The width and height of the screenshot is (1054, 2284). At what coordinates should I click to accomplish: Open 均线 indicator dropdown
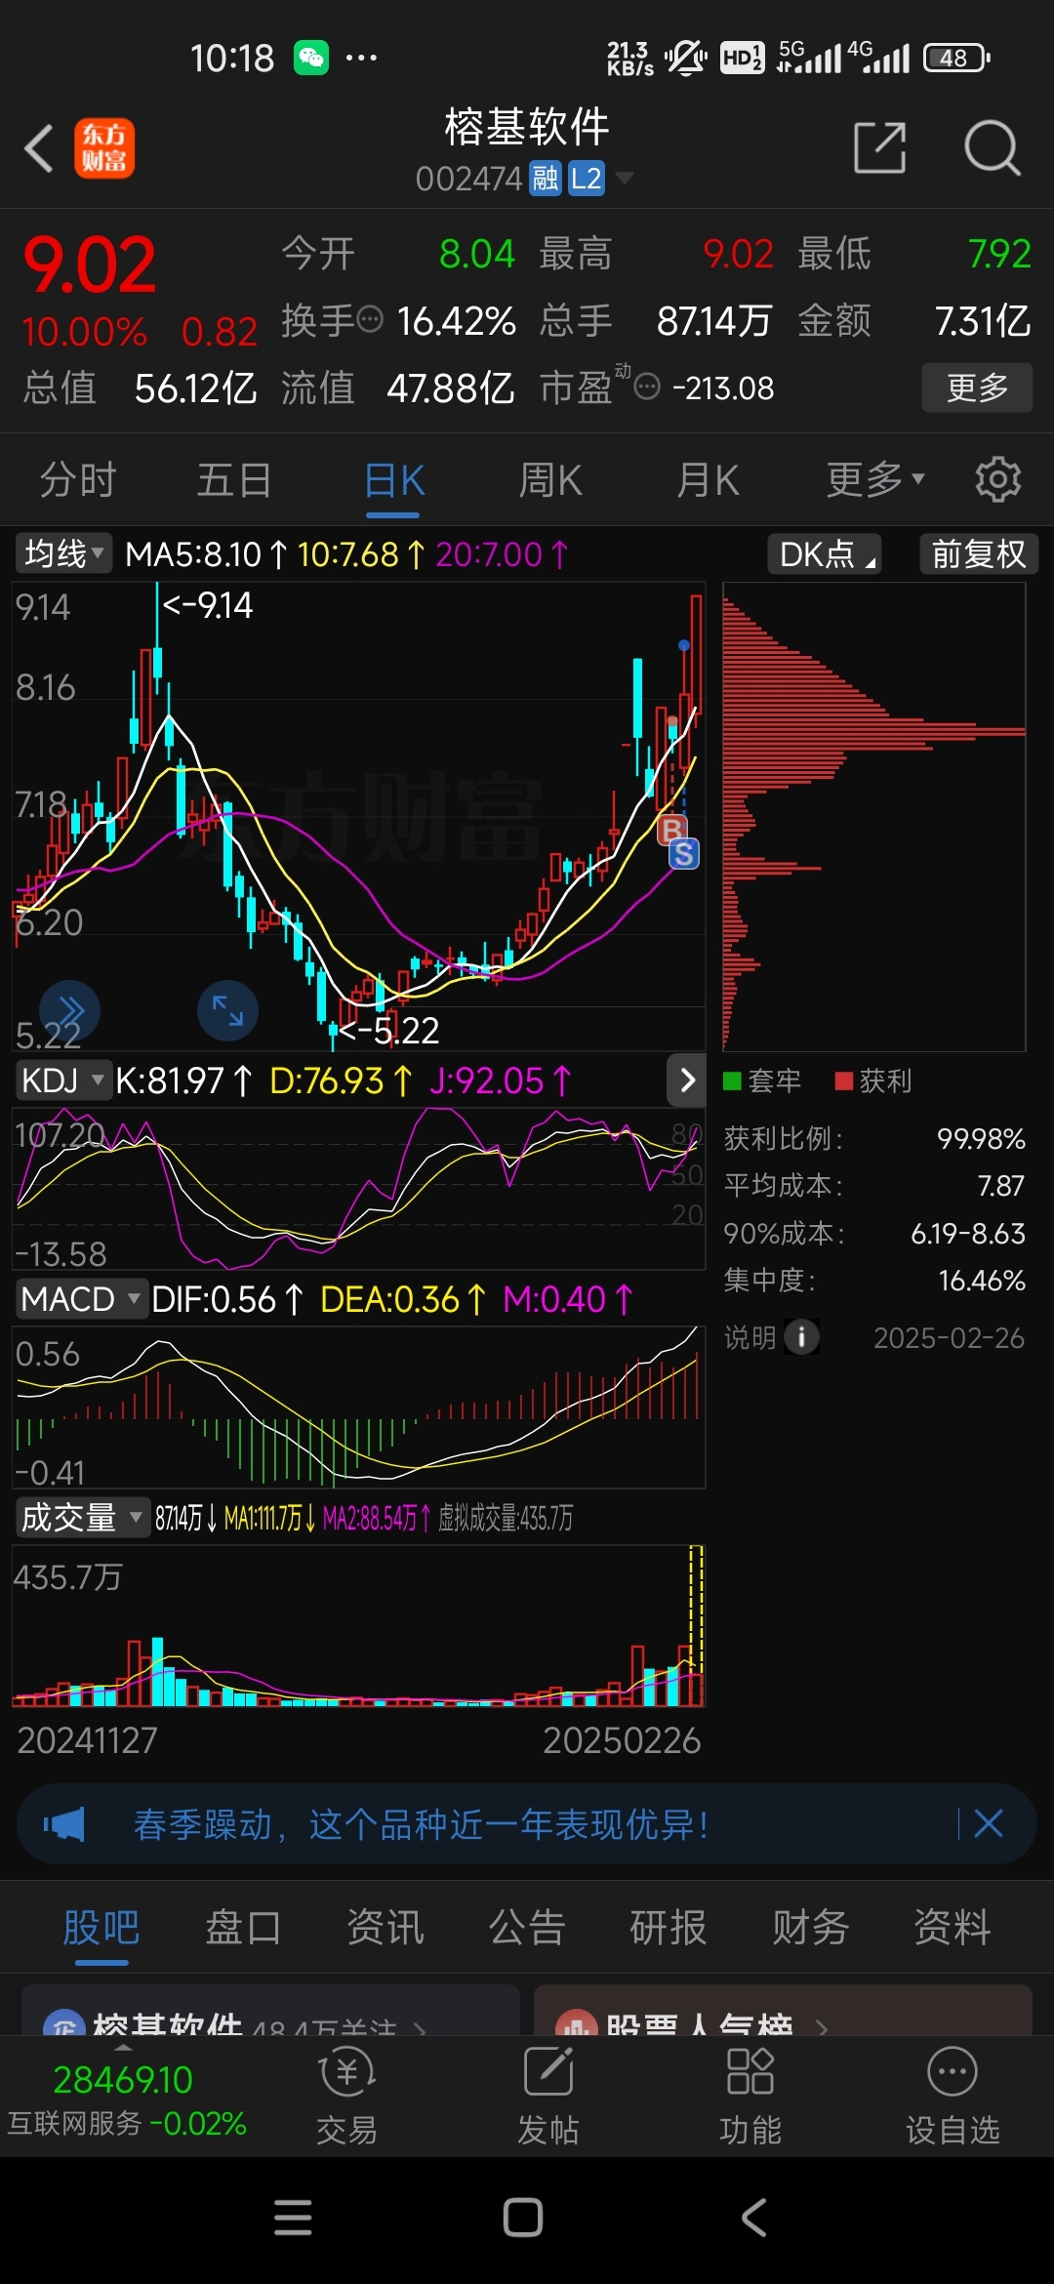pyautogui.click(x=63, y=553)
